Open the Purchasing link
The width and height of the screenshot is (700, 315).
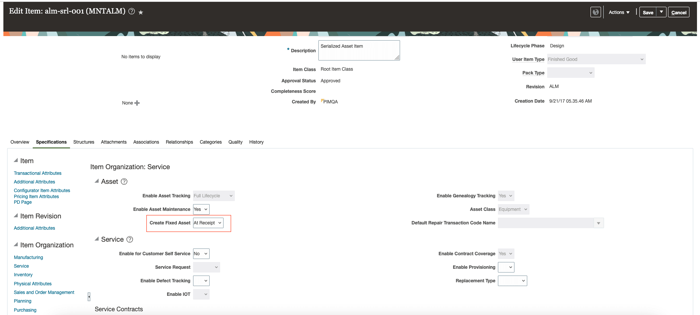[x=25, y=310]
